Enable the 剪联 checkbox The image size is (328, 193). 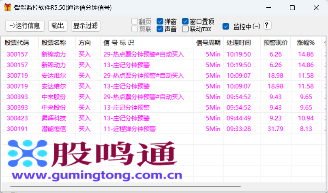click(x=135, y=29)
